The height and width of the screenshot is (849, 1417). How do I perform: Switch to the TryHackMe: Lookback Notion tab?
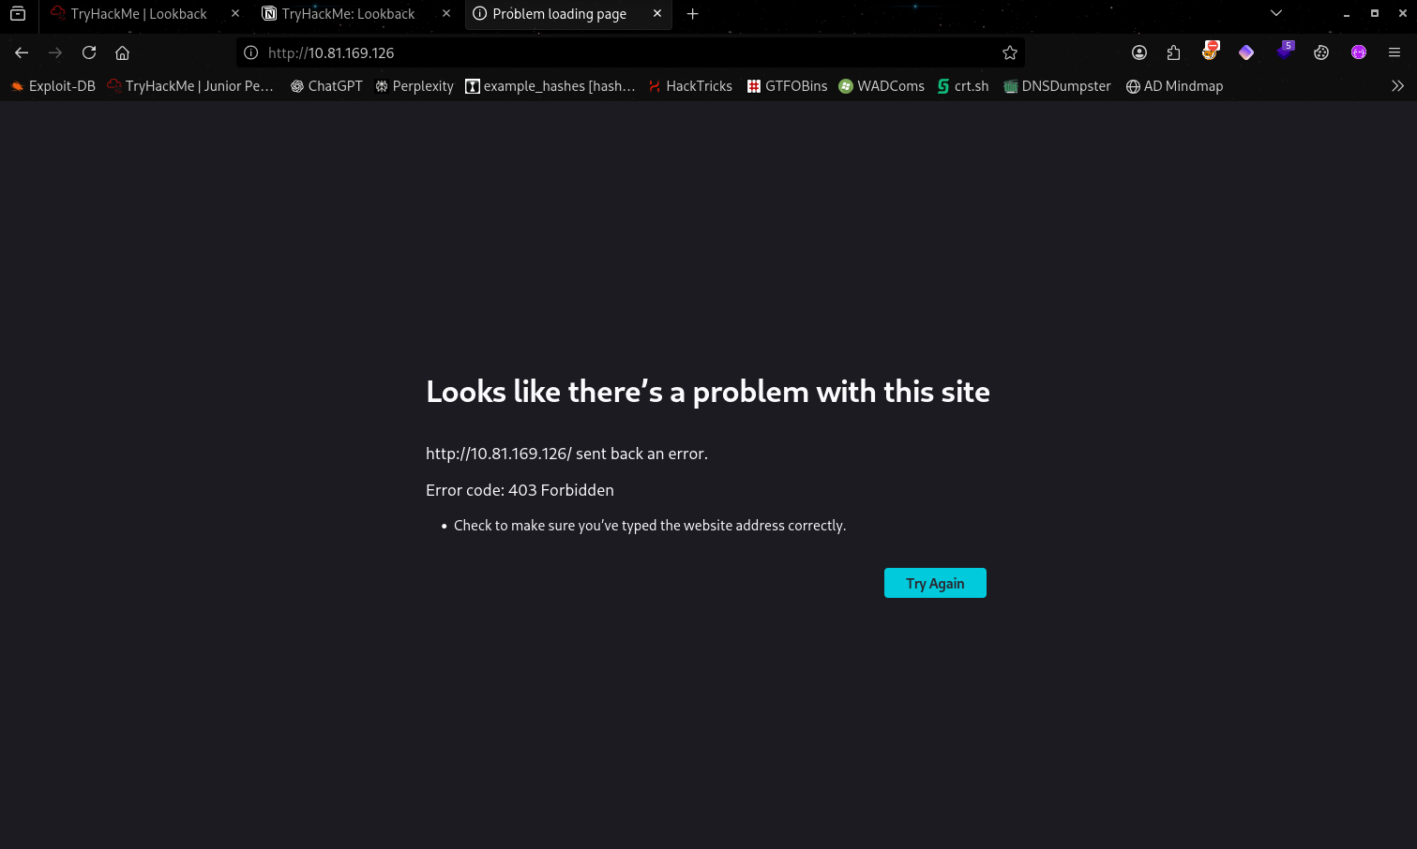coord(348,14)
